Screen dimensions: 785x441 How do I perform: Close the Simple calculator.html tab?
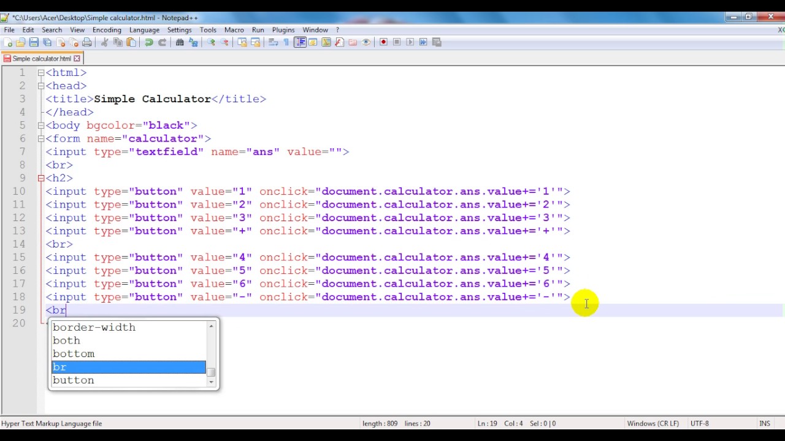tap(77, 59)
